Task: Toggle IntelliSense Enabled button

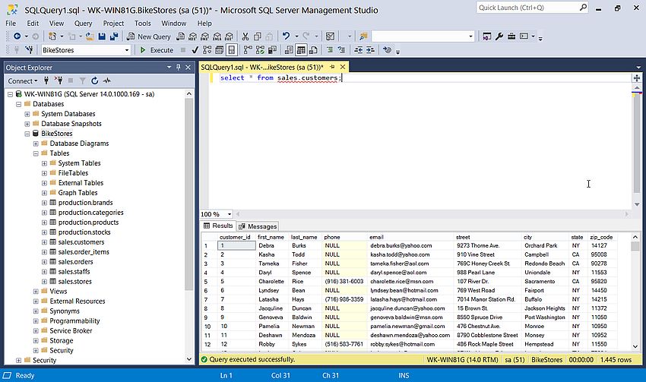Action: tap(232, 50)
